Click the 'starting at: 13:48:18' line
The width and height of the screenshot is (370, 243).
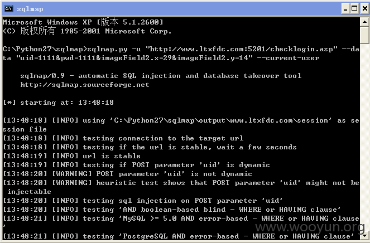58,103
